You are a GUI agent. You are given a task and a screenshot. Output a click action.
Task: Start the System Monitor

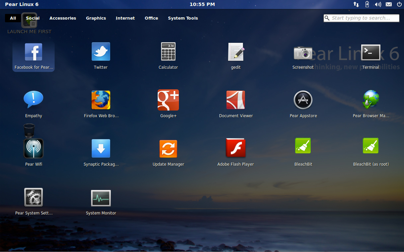point(101,201)
